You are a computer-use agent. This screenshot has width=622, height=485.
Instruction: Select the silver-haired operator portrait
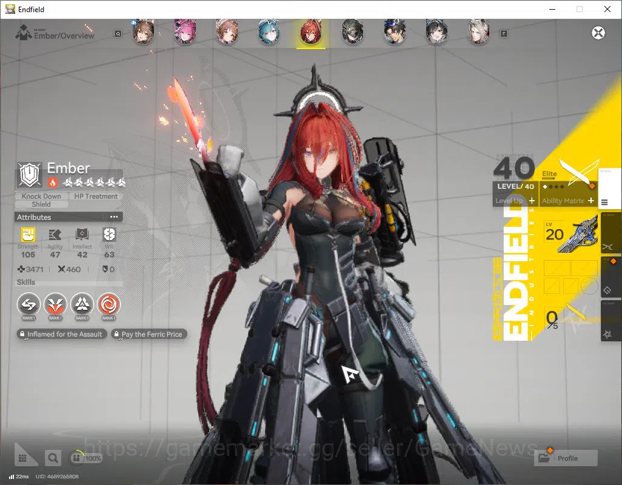pos(478,32)
